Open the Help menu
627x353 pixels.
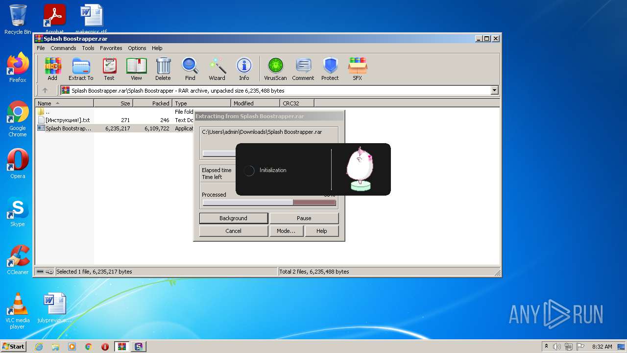point(157,48)
